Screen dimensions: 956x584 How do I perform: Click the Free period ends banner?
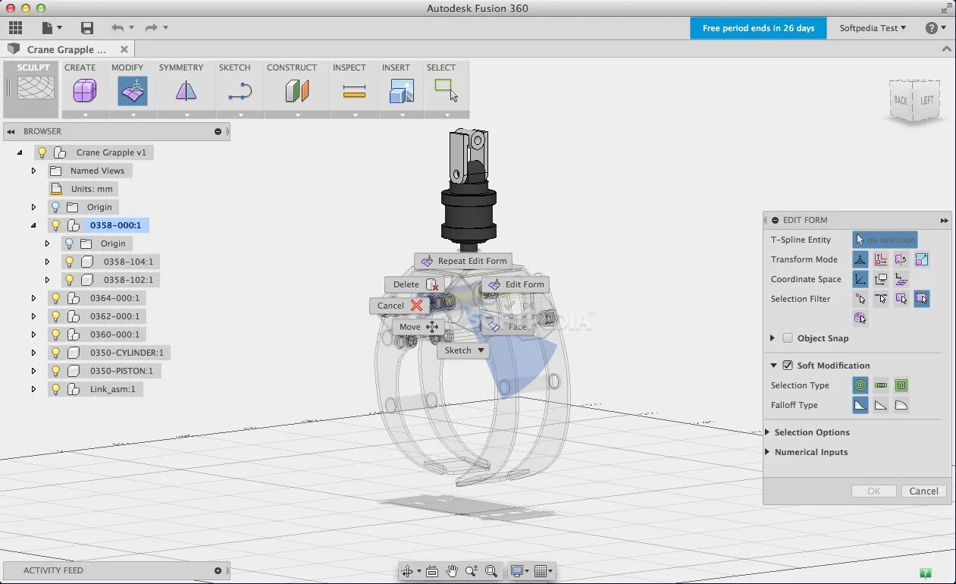758,28
